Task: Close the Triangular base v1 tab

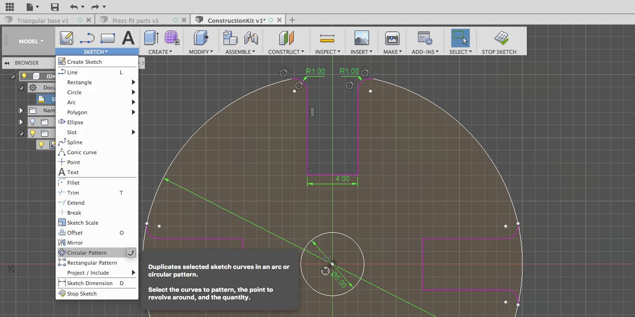Action: click(89, 20)
